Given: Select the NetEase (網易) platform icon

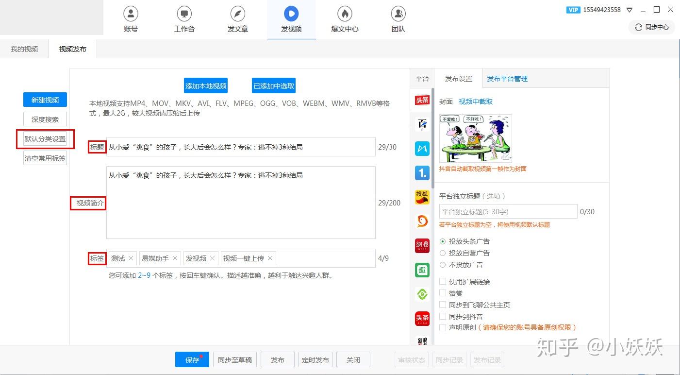Looking at the screenshot, I should (x=422, y=246).
